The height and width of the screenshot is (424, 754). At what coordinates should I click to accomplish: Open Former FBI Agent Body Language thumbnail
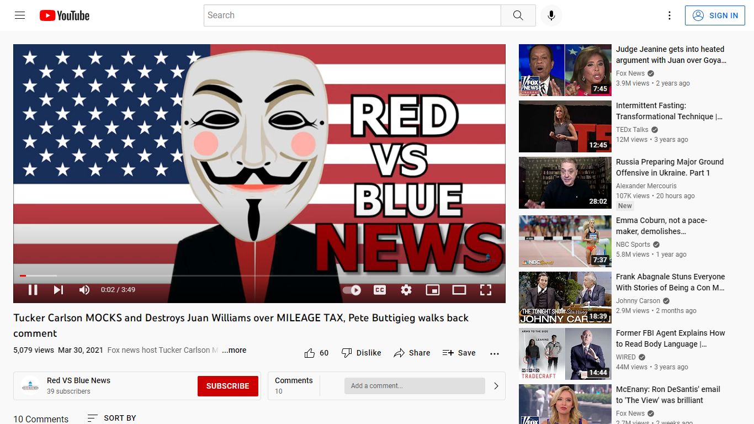pos(565,354)
